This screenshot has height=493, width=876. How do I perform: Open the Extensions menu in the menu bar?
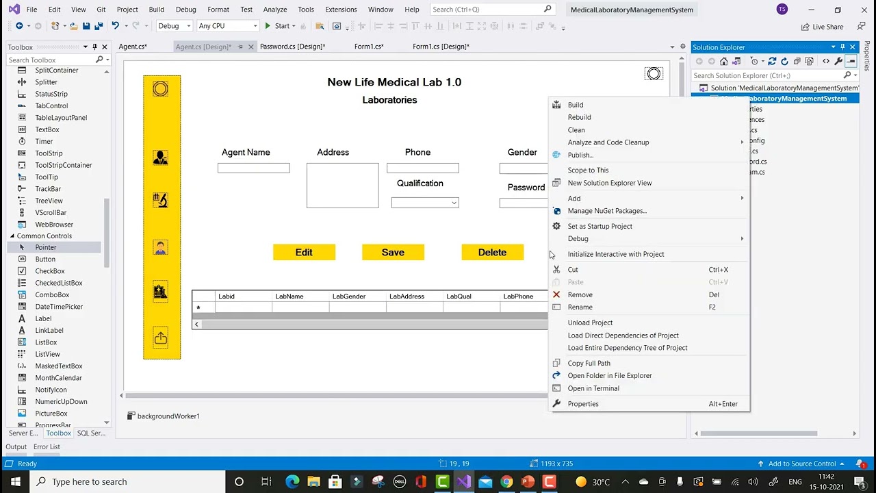(x=341, y=10)
